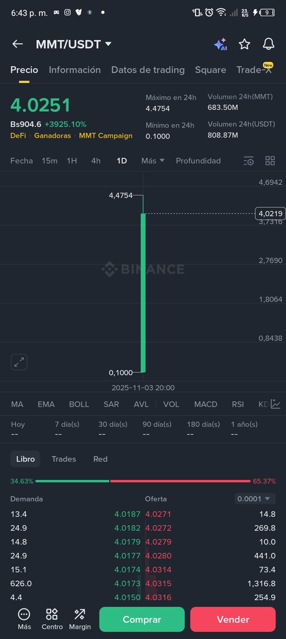
Task: Open price alert bell icon
Action: 269,44
